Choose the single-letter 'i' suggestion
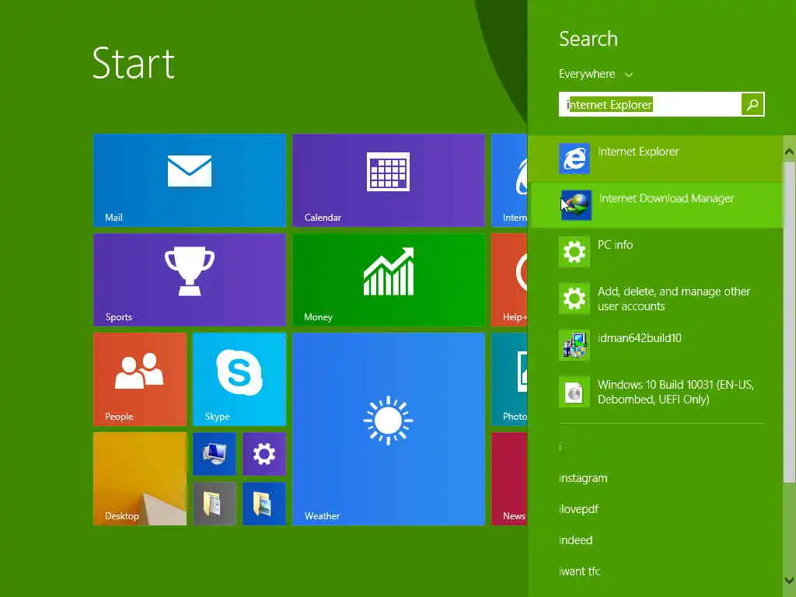Screen dimensions: 796x597 (x=560, y=447)
